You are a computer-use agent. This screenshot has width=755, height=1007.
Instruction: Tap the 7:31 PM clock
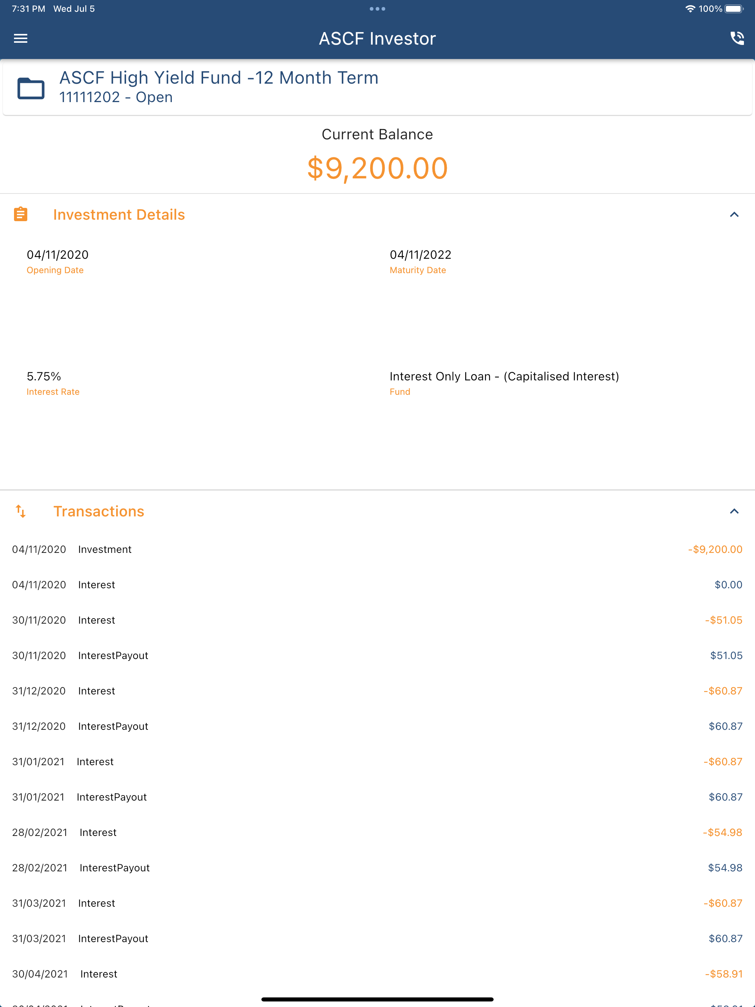tap(28, 8)
